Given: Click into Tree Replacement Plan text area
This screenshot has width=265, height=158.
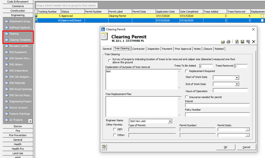Looking at the screenshot, I should pyautogui.click(x=141, y=107).
